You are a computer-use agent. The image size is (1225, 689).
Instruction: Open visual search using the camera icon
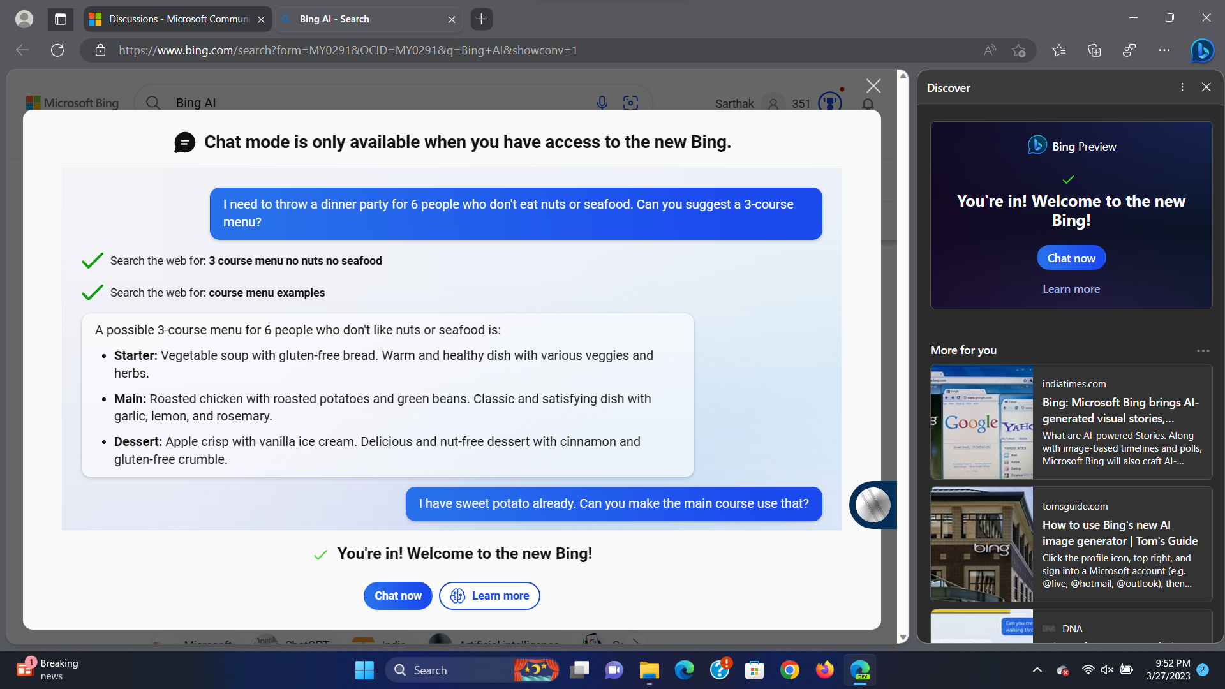631,102
